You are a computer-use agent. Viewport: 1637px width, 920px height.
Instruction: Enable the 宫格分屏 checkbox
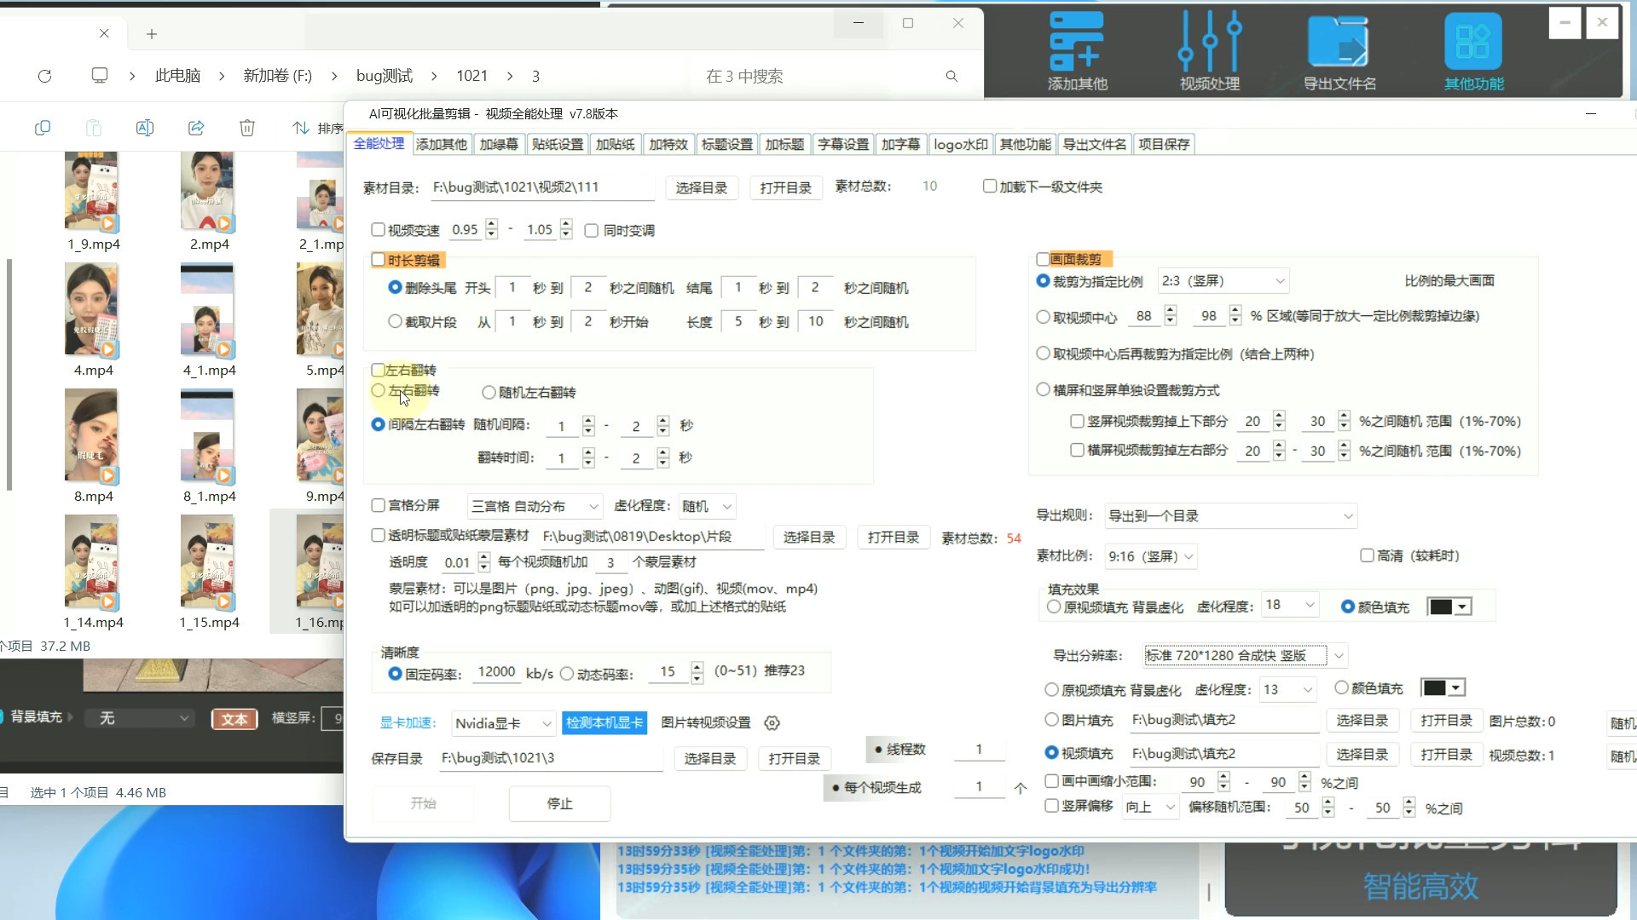pyautogui.click(x=378, y=505)
